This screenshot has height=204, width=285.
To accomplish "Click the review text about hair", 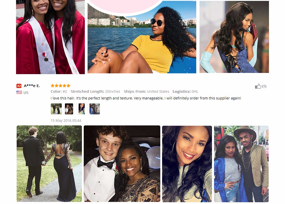I will click(x=146, y=98).
